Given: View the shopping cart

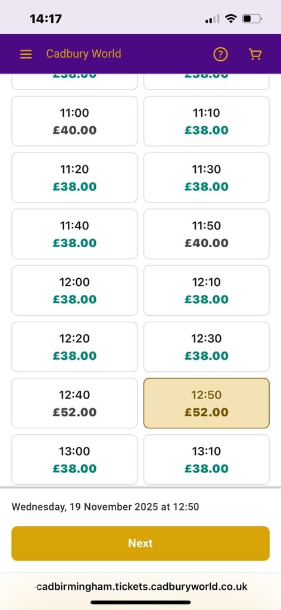Looking at the screenshot, I should click(255, 54).
